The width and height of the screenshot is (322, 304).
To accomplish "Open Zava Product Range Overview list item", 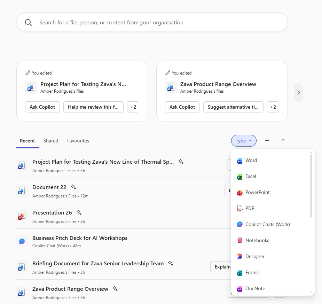I will tap(70, 289).
